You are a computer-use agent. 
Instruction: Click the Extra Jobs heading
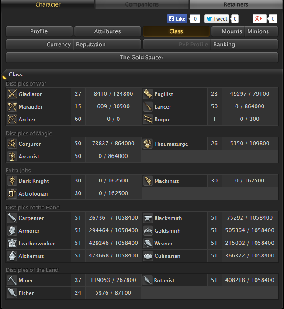pos(18,171)
